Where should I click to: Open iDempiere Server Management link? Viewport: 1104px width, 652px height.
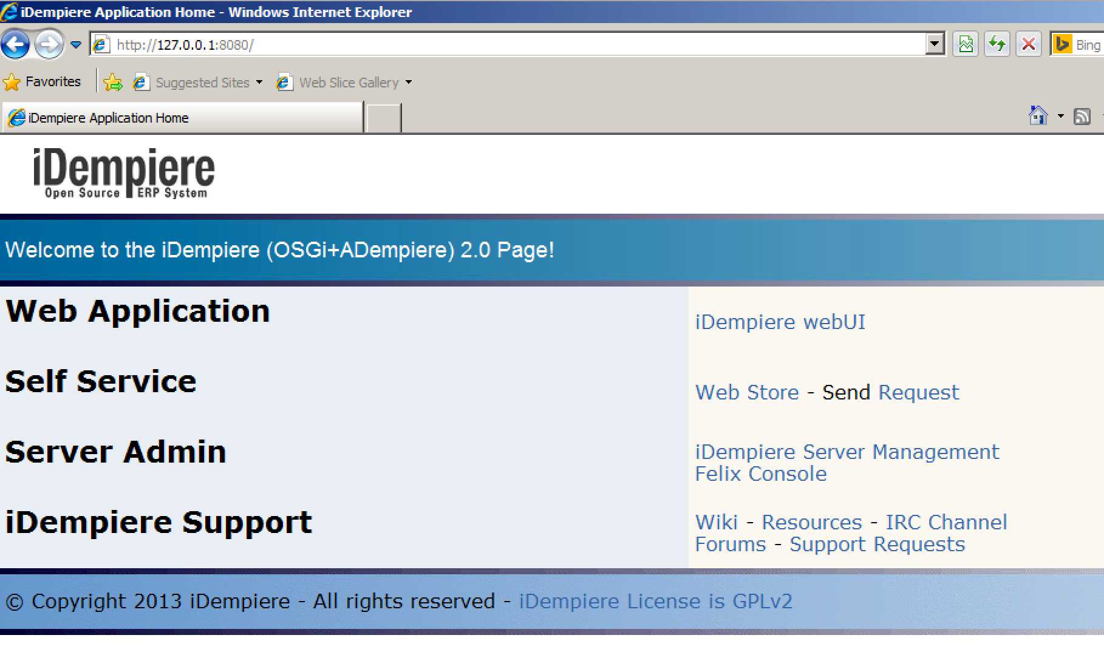point(847,452)
